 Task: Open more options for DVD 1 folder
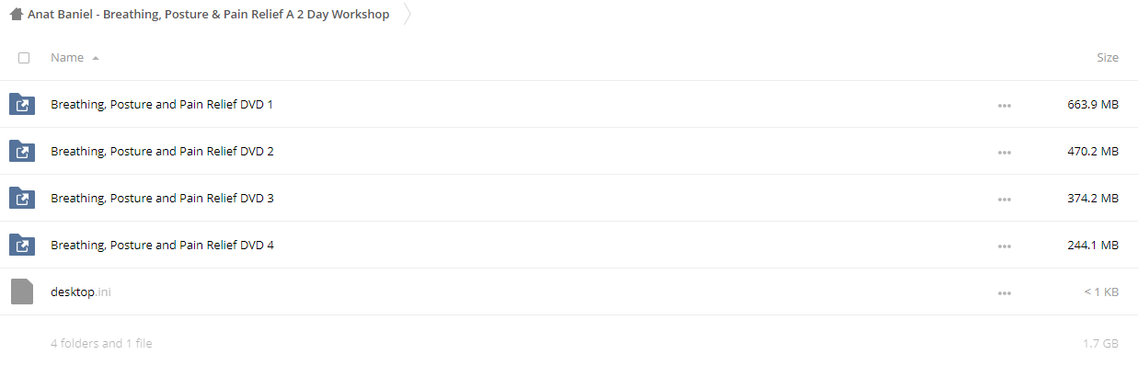coord(1004,106)
